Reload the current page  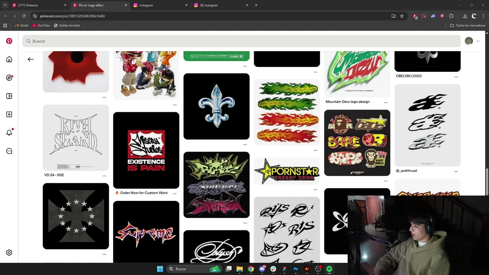pos(24,16)
